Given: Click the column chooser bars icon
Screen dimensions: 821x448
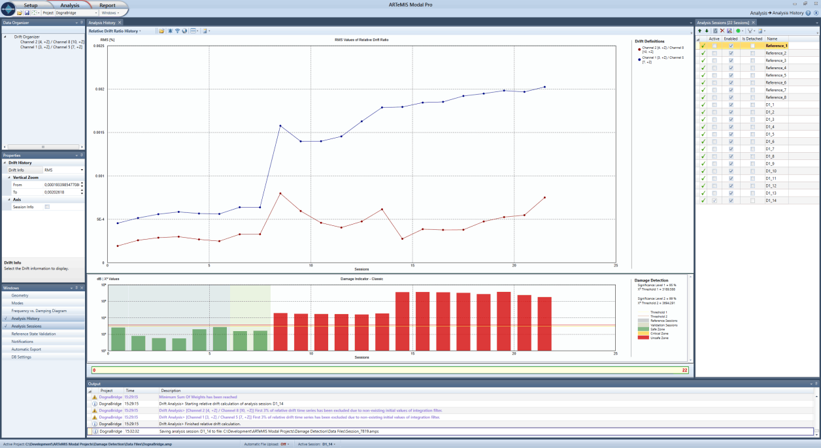Looking at the screenshot, I should (x=715, y=31).
